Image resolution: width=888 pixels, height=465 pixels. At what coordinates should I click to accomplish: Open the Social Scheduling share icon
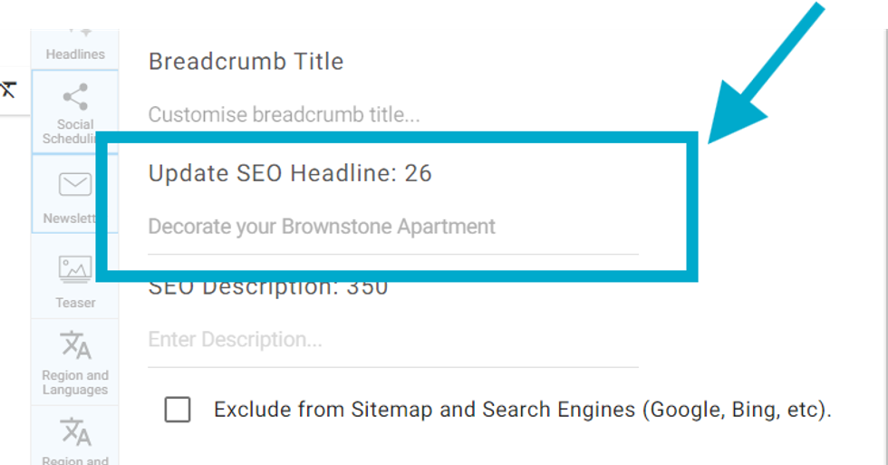(x=75, y=96)
